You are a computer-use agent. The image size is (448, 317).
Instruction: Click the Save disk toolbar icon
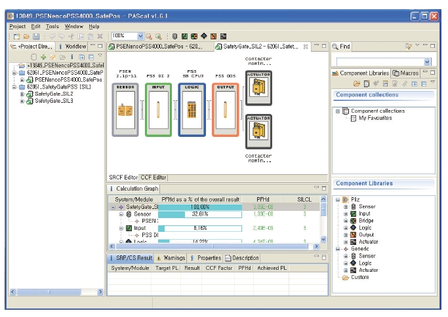pos(36,36)
